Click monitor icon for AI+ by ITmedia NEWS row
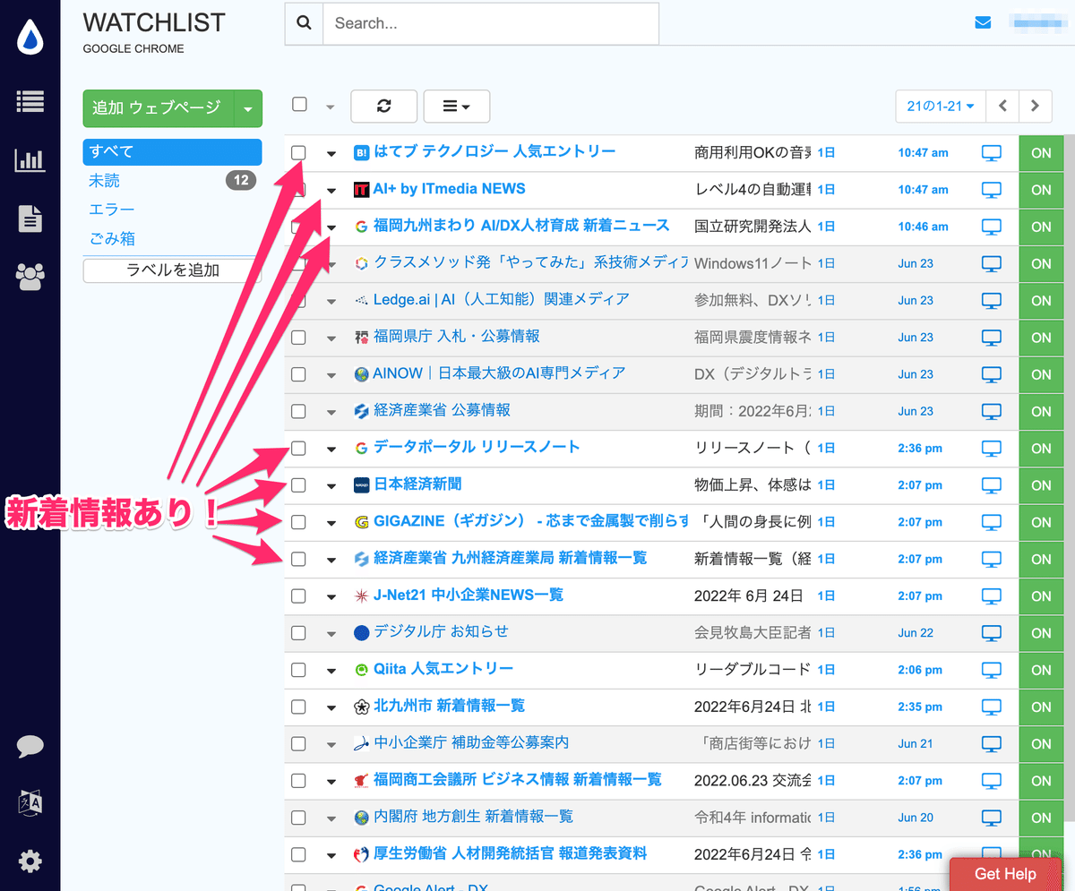1075x891 pixels. (991, 189)
